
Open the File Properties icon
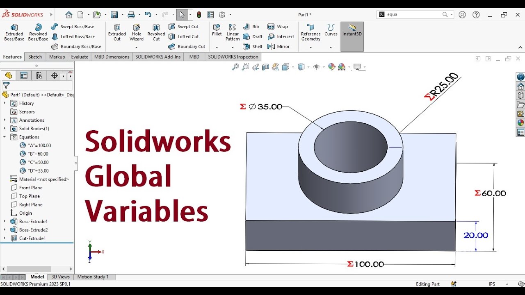210,15
